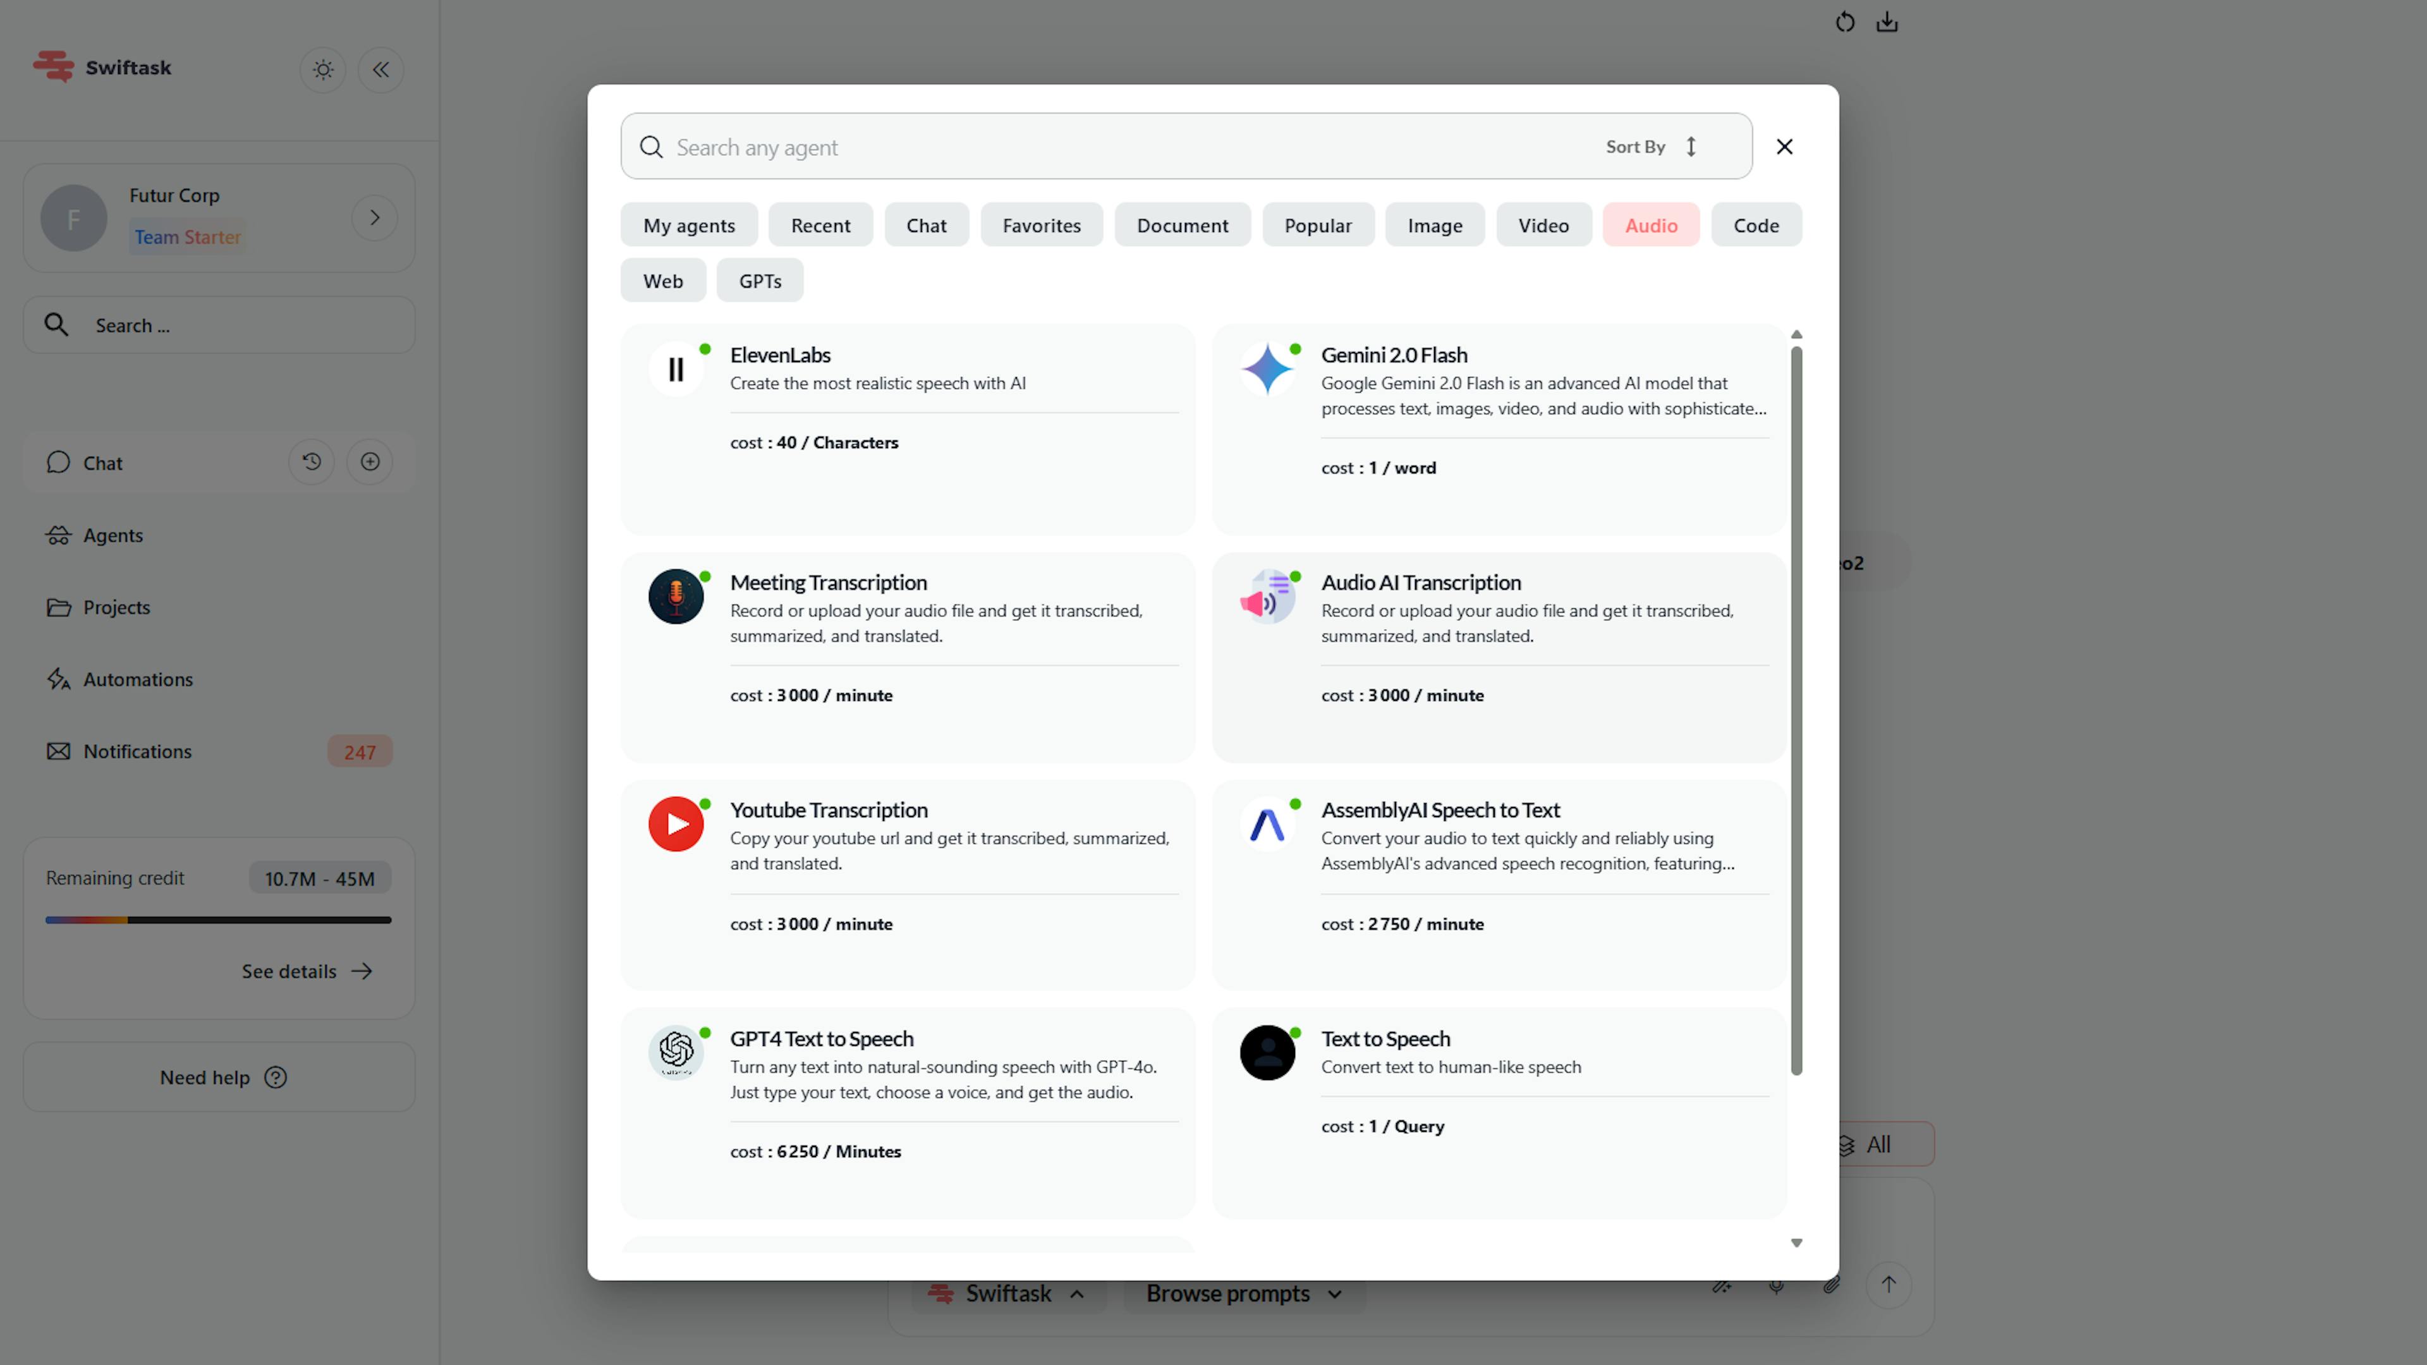Viewport: 2427px width, 1365px height.
Task: Select the My agents filter
Action: click(x=689, y=225)
